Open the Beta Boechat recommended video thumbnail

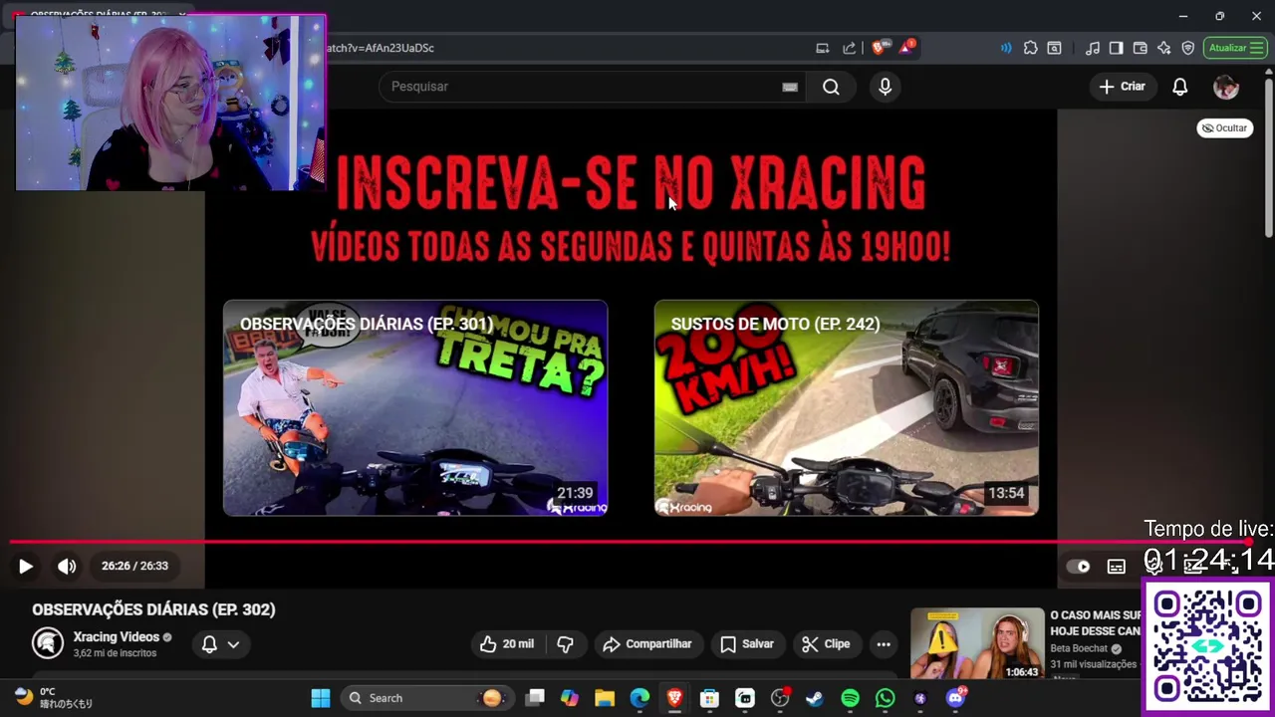coord(977,644)
